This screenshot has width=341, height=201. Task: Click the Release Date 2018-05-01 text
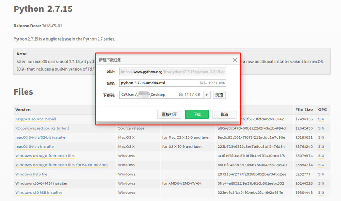click(37, 26)
